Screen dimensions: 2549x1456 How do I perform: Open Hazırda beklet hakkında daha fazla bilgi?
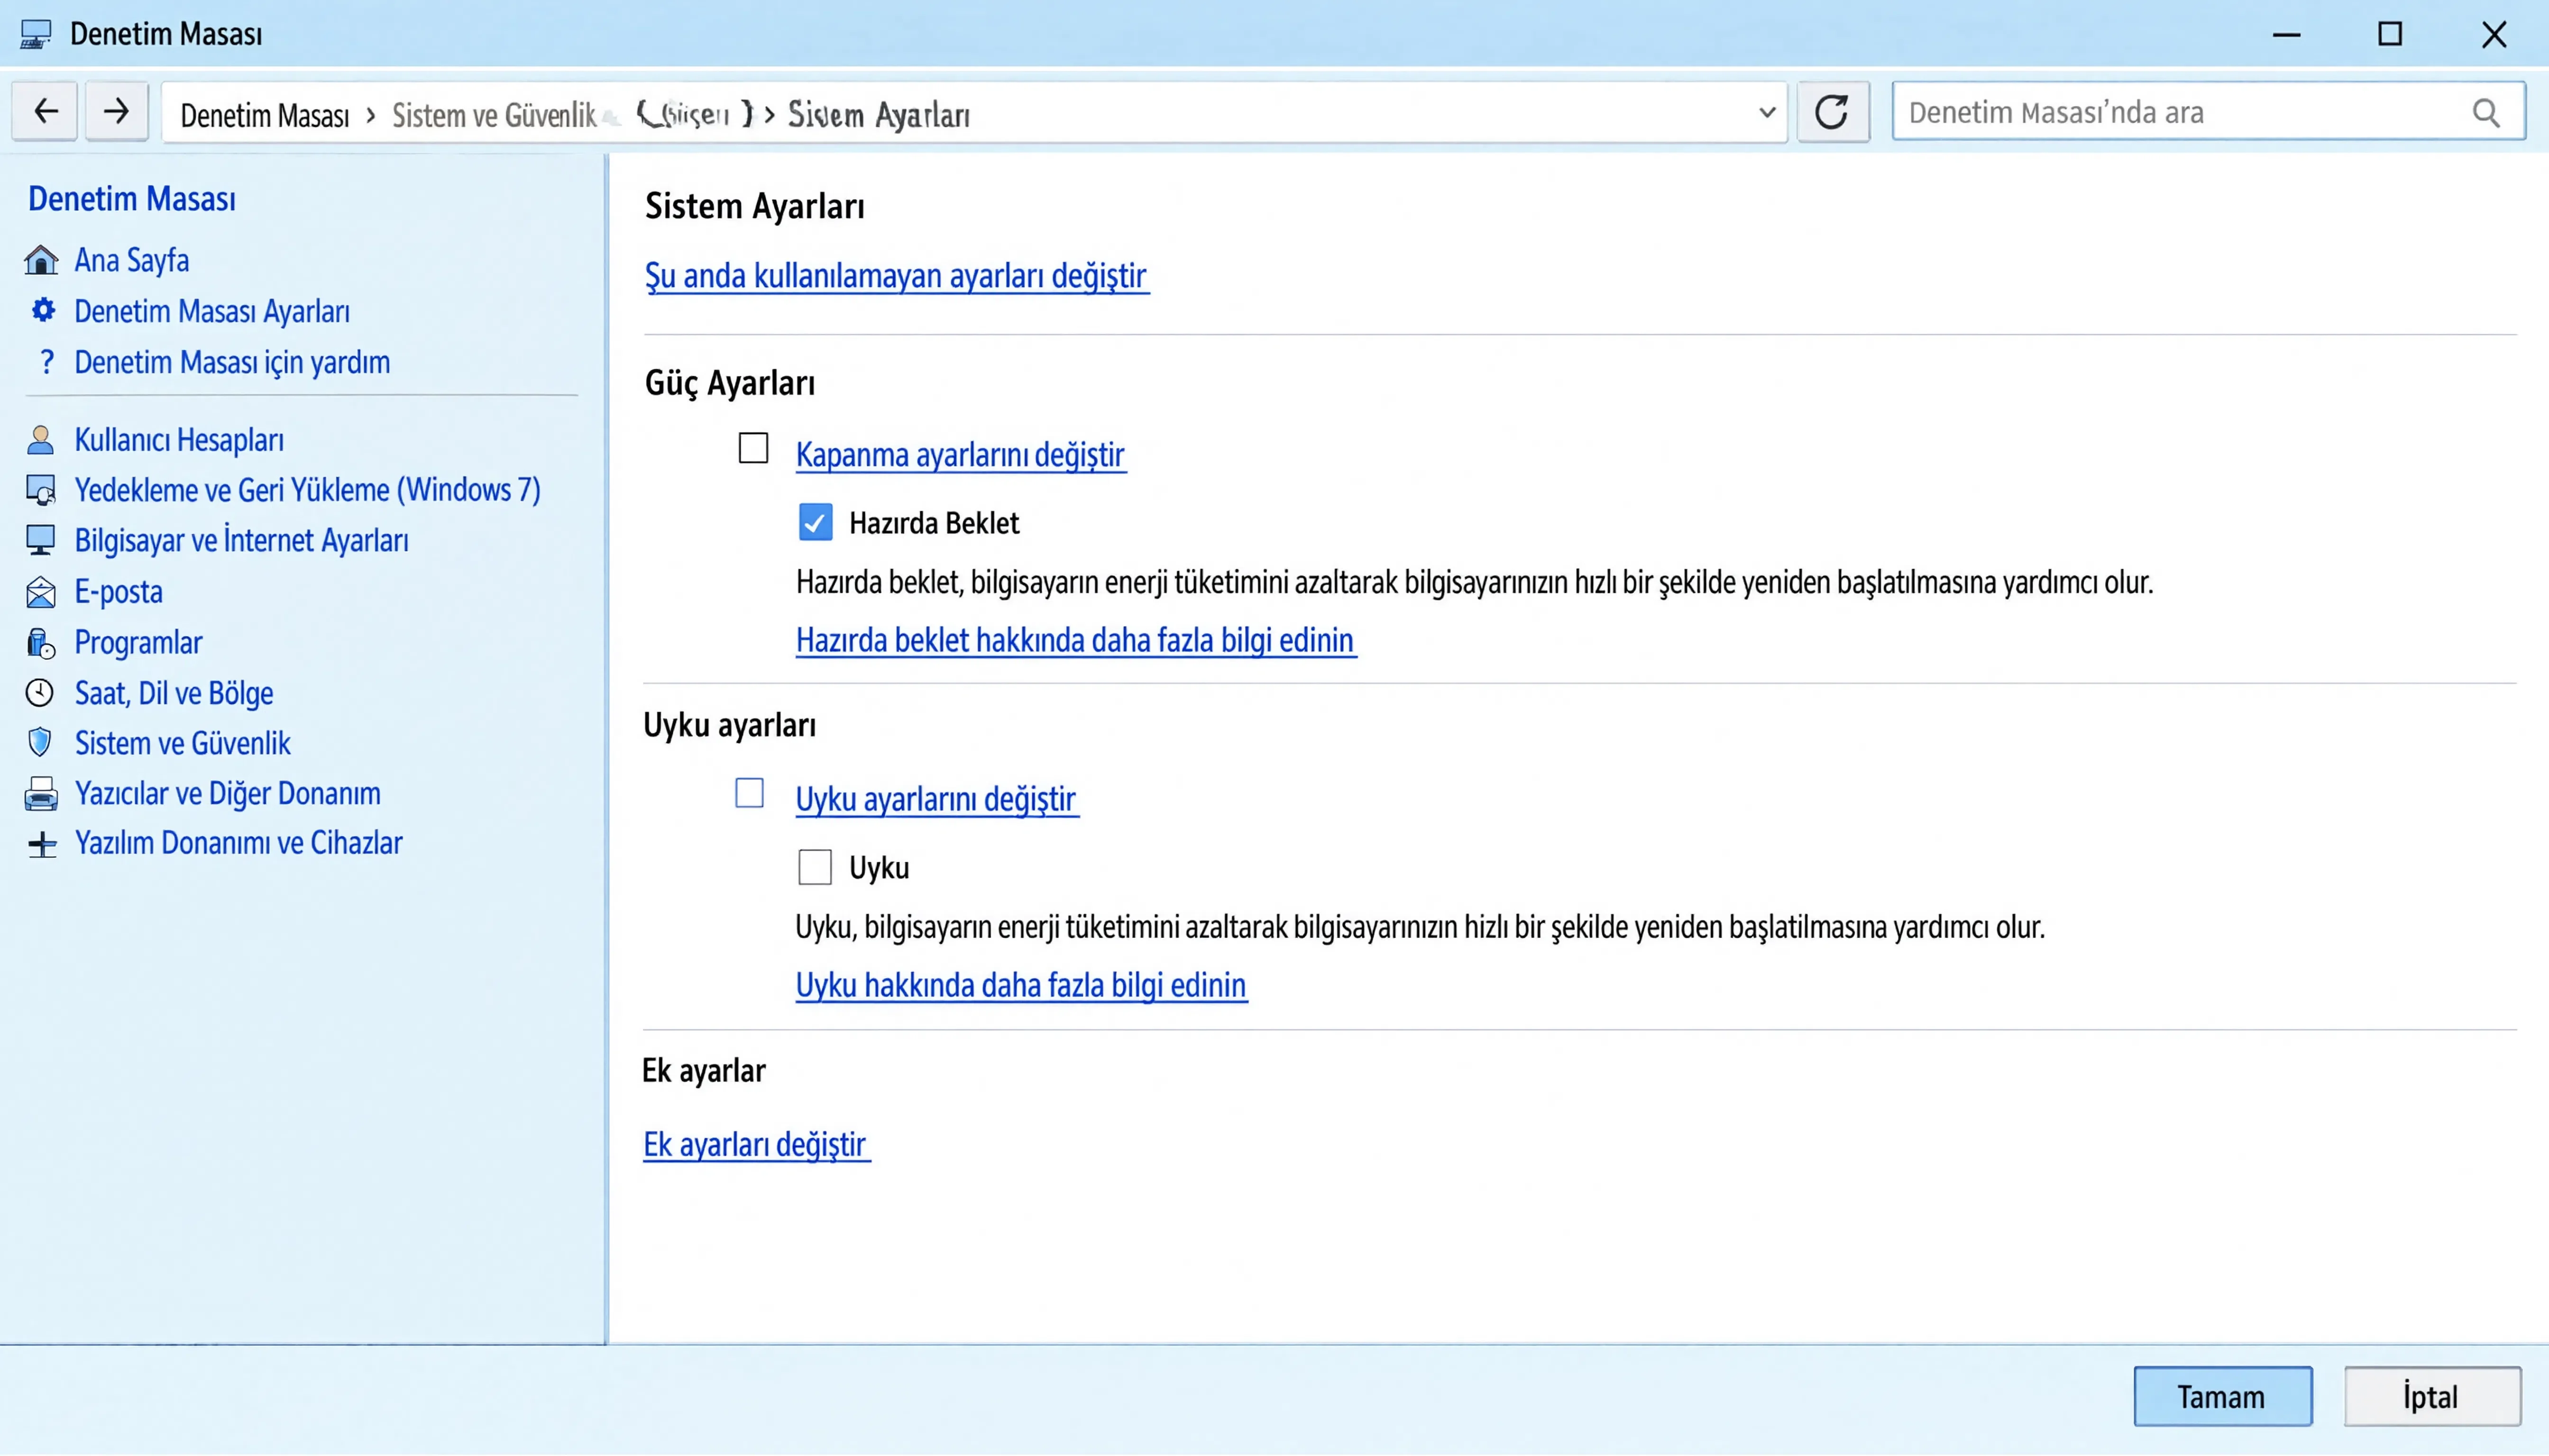tap(1075, 640)
